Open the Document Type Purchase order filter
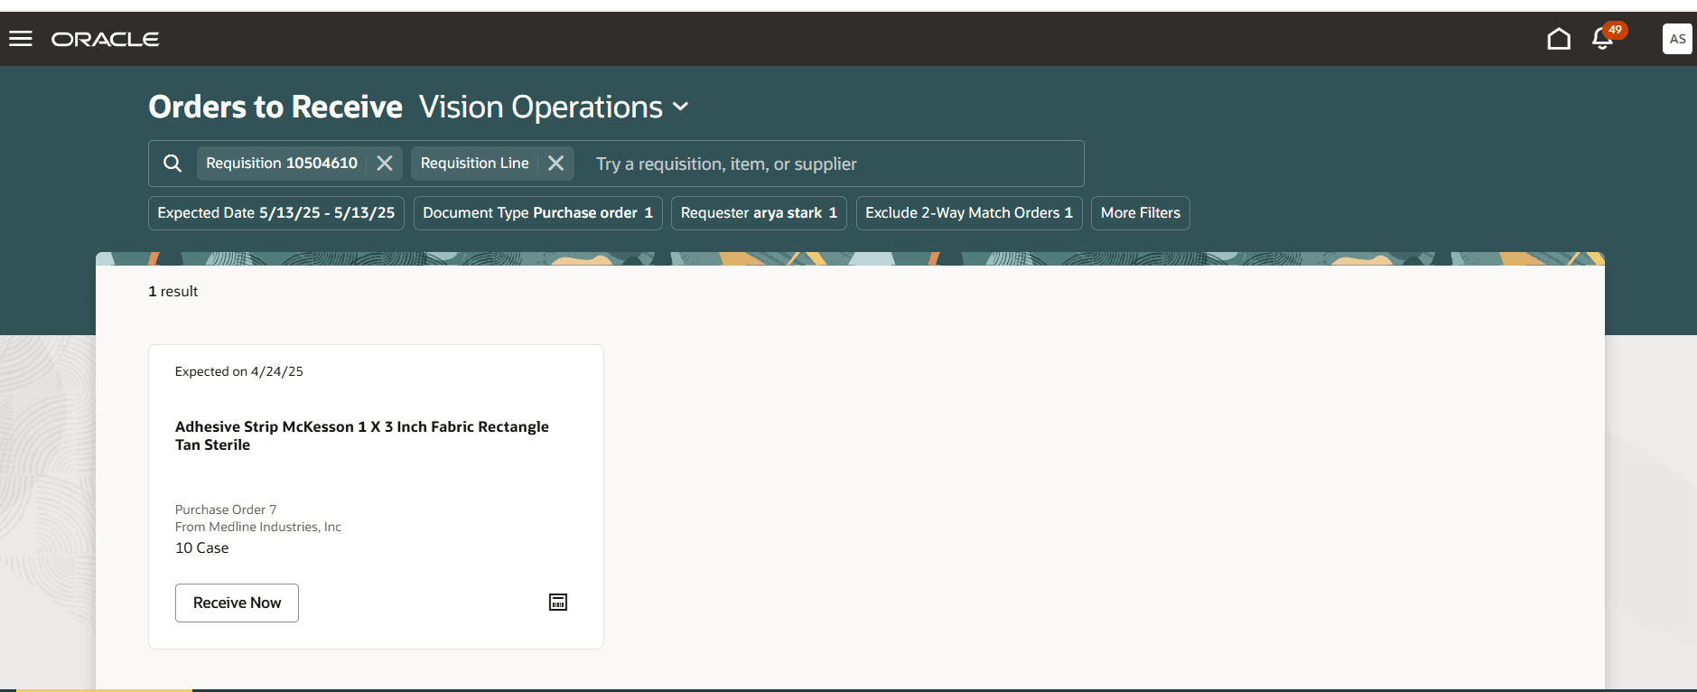 538,213
